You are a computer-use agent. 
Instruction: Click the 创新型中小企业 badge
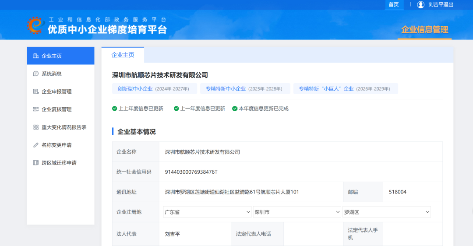click(155, 88)
